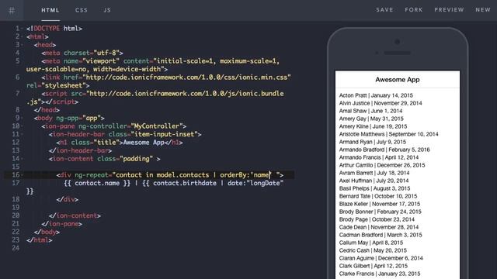Screen dimensions: 497x279
Task: Click the SAVE button
Action: click(x=384, y=10)
